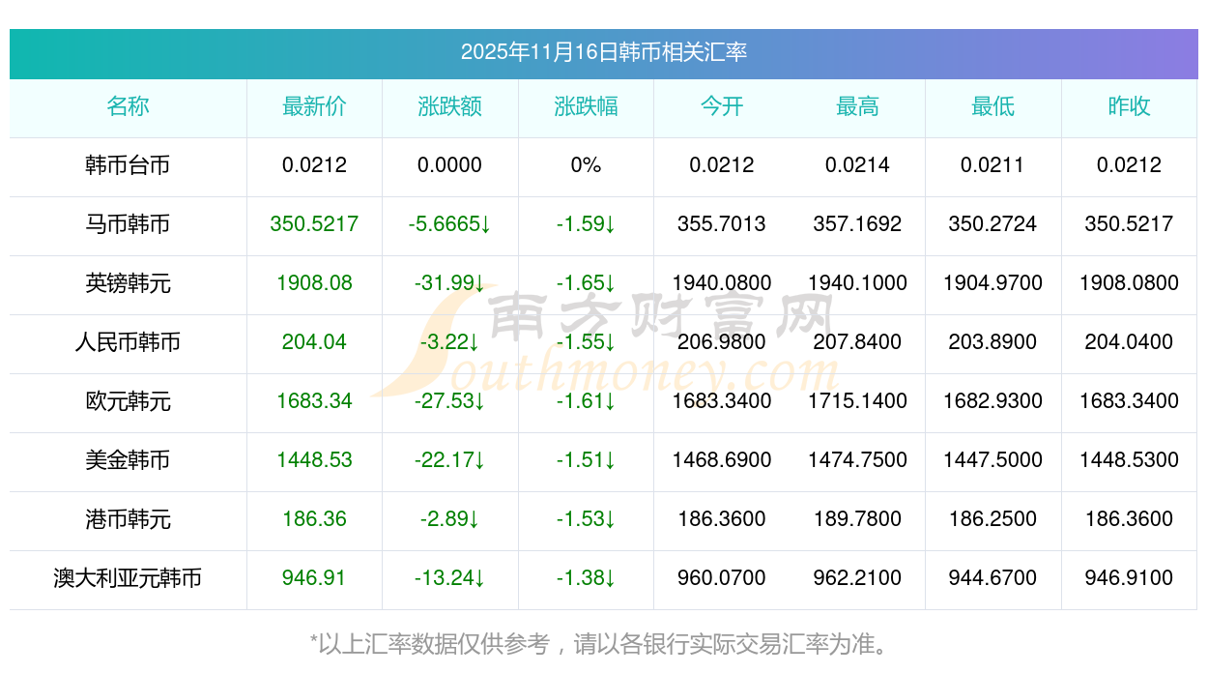Open the 澳大利亚元韩币 row
The width and height of the screenshot is (1208, 674).
point(128,578)
